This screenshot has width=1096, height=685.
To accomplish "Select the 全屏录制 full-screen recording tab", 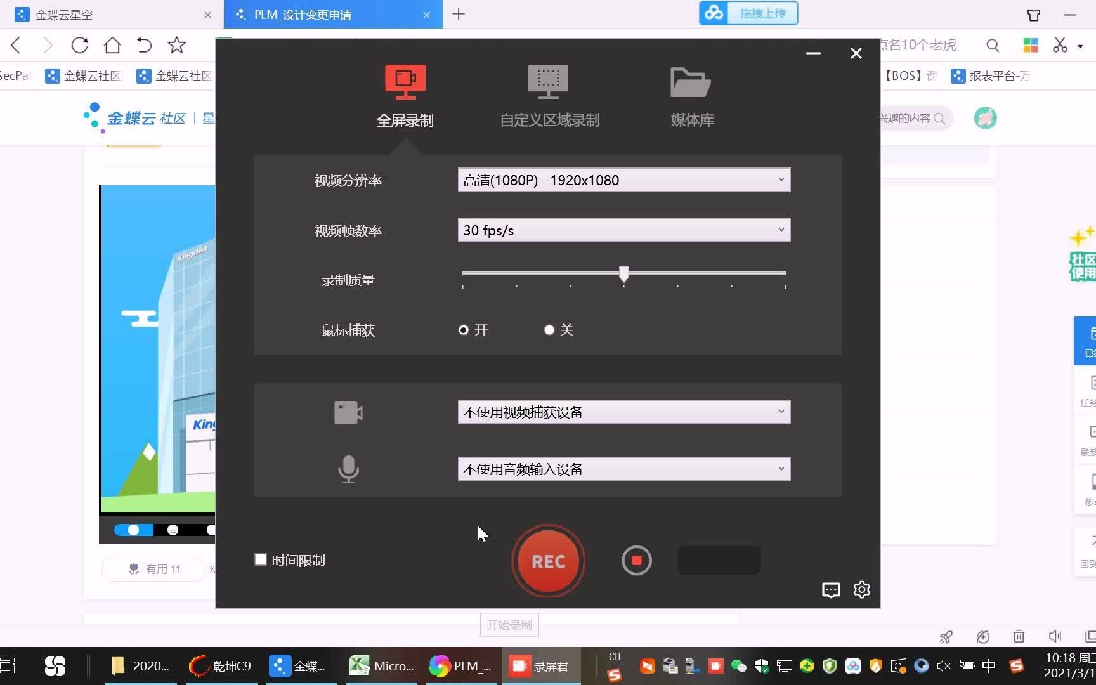I will (405, 96).
